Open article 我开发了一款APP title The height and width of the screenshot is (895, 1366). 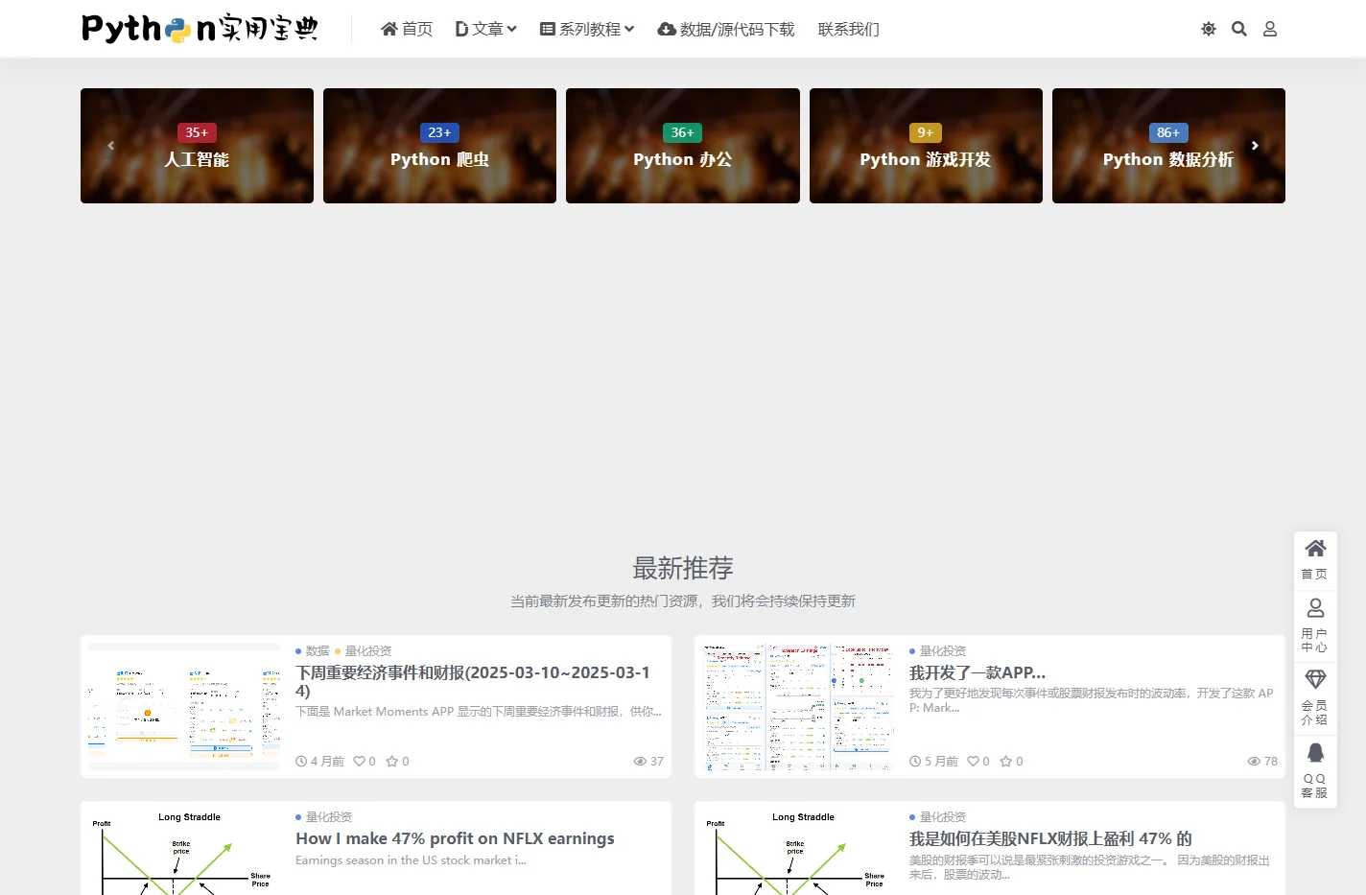click(977, 672)
